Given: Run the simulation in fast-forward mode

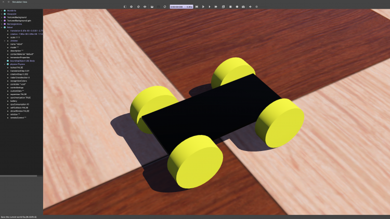Looking at the screenshot, I should point(216,7).
